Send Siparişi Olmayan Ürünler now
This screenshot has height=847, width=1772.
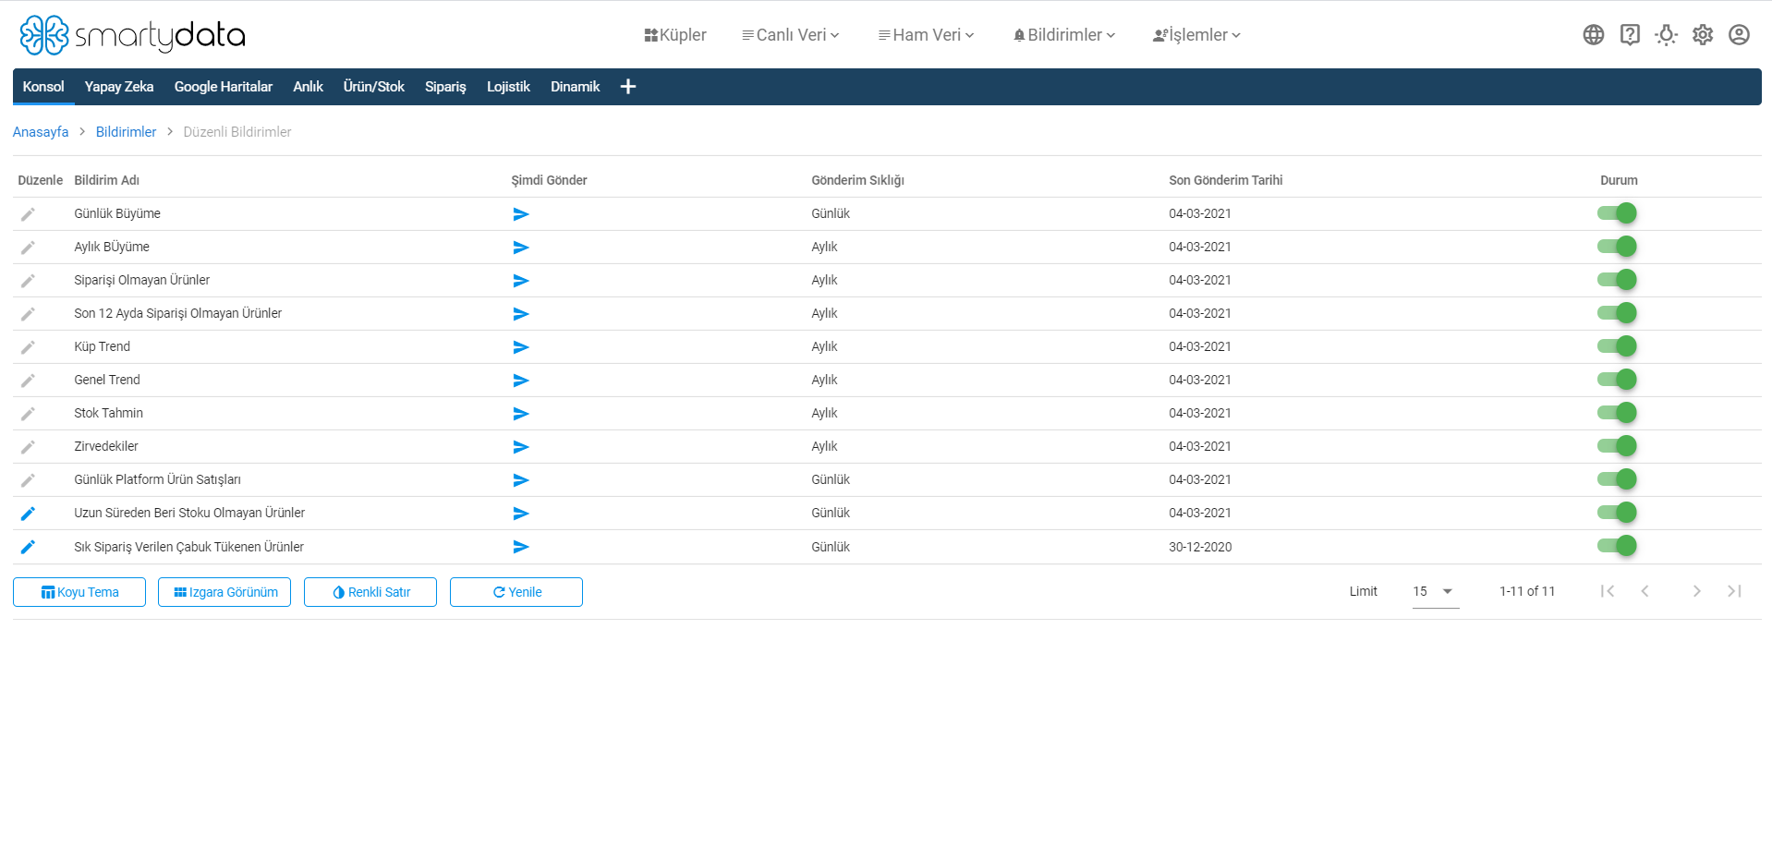(521, 281)
